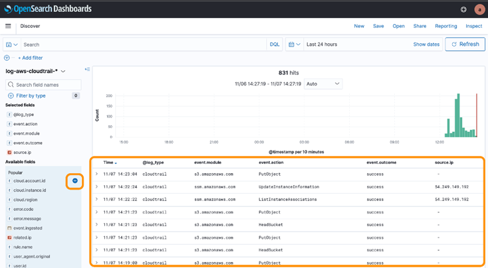Select event.outcome in Selected fields
The width and height of the screenshot is (488, 268).
(28, 143)
